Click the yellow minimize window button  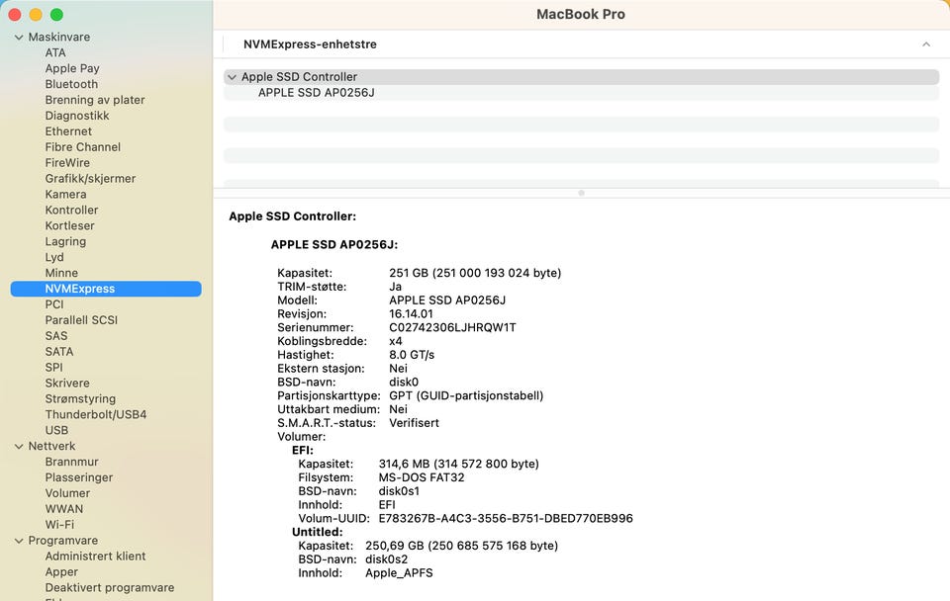36,15
